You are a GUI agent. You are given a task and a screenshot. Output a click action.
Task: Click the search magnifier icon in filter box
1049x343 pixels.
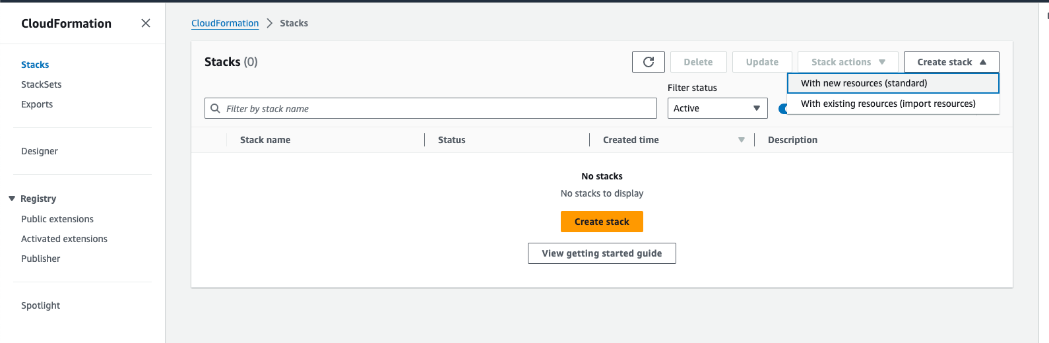[215, 108]
